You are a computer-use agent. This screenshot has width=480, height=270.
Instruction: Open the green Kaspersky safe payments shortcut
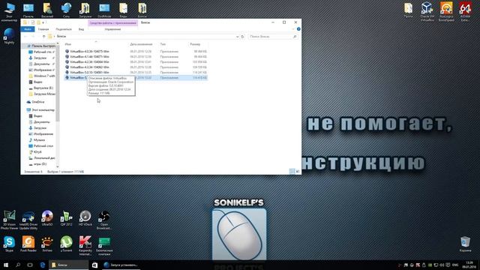click(x=104, y=245)
